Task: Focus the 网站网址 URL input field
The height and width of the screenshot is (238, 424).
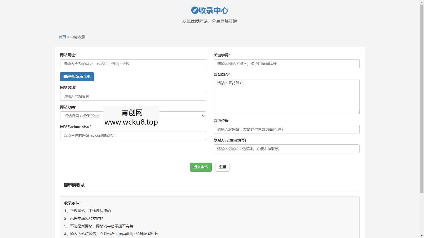Action: point(132,64)
